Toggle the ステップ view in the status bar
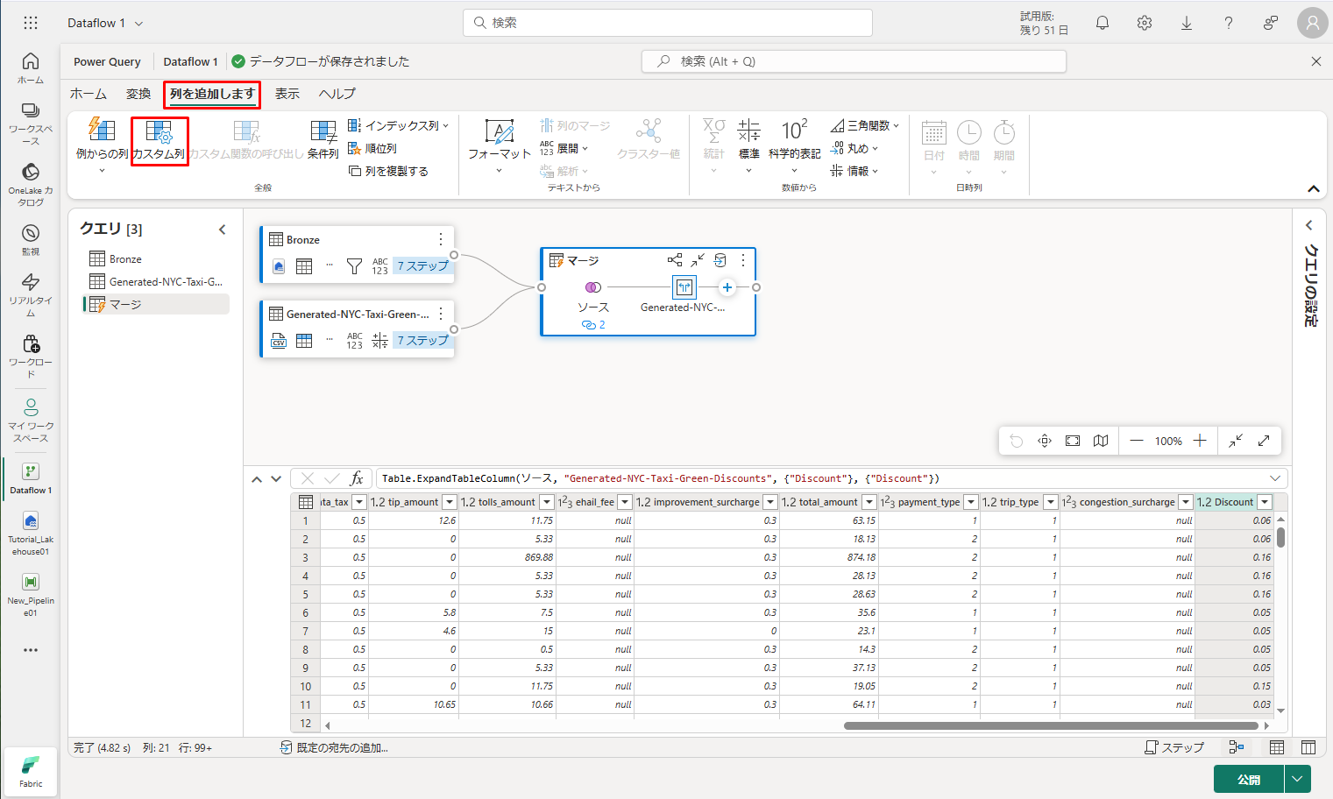1333x799 pixels. click(x=1174, y=747)
